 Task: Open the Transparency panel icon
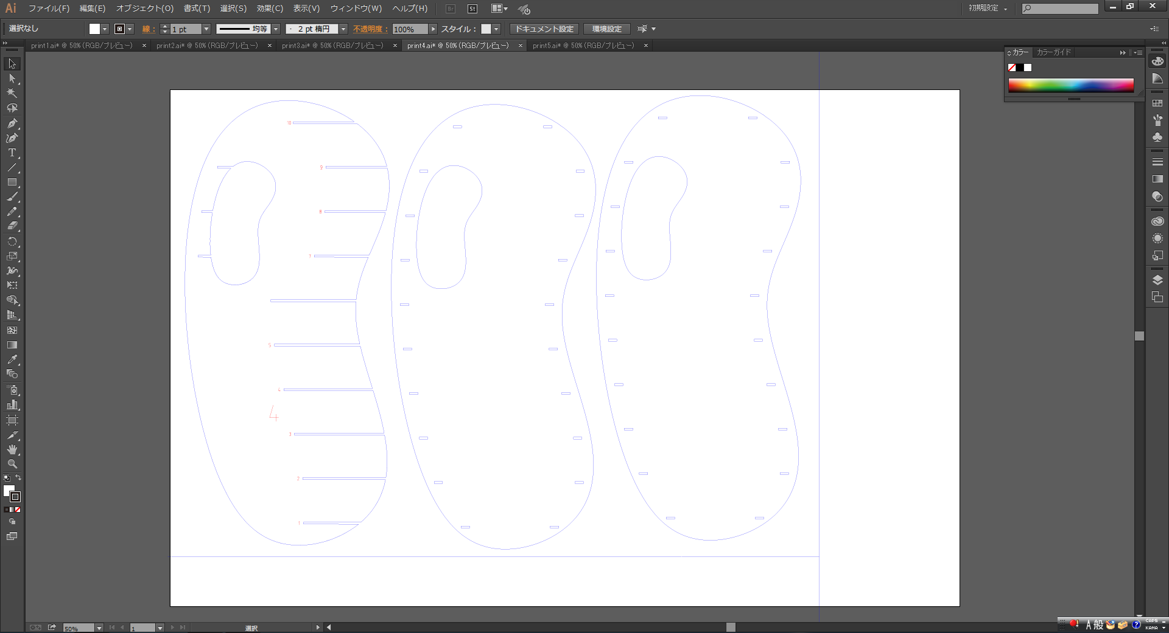coord(1157,196)
